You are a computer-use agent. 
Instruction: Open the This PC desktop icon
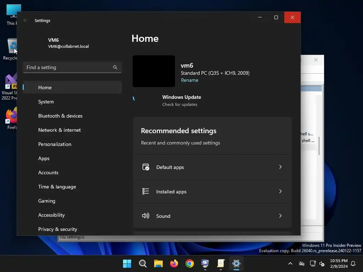[x=11, y=14]
